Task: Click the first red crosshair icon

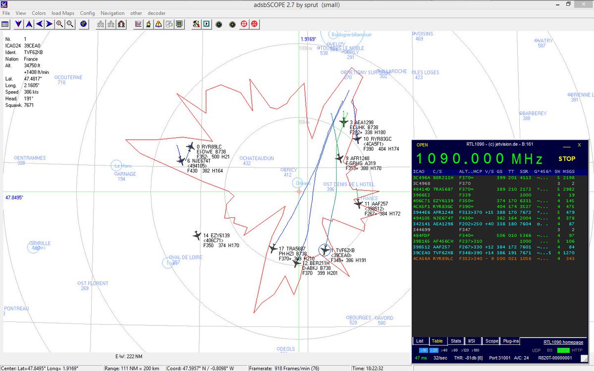Action: pyautogui.click(x=244, y=23)
